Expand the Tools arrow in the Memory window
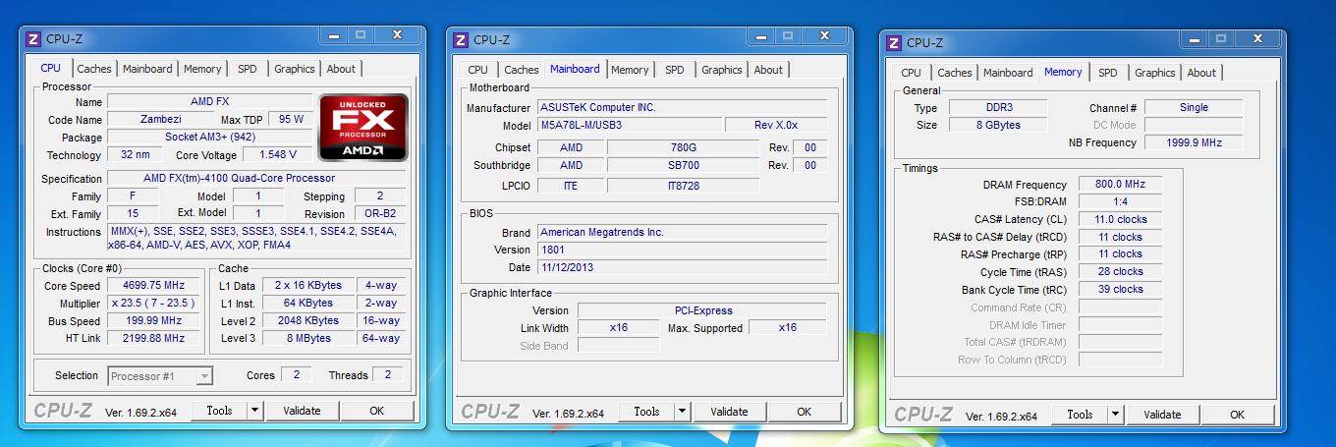 [x=1115, y=415]
